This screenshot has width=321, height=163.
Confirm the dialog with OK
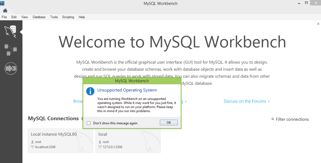(169, 123)
